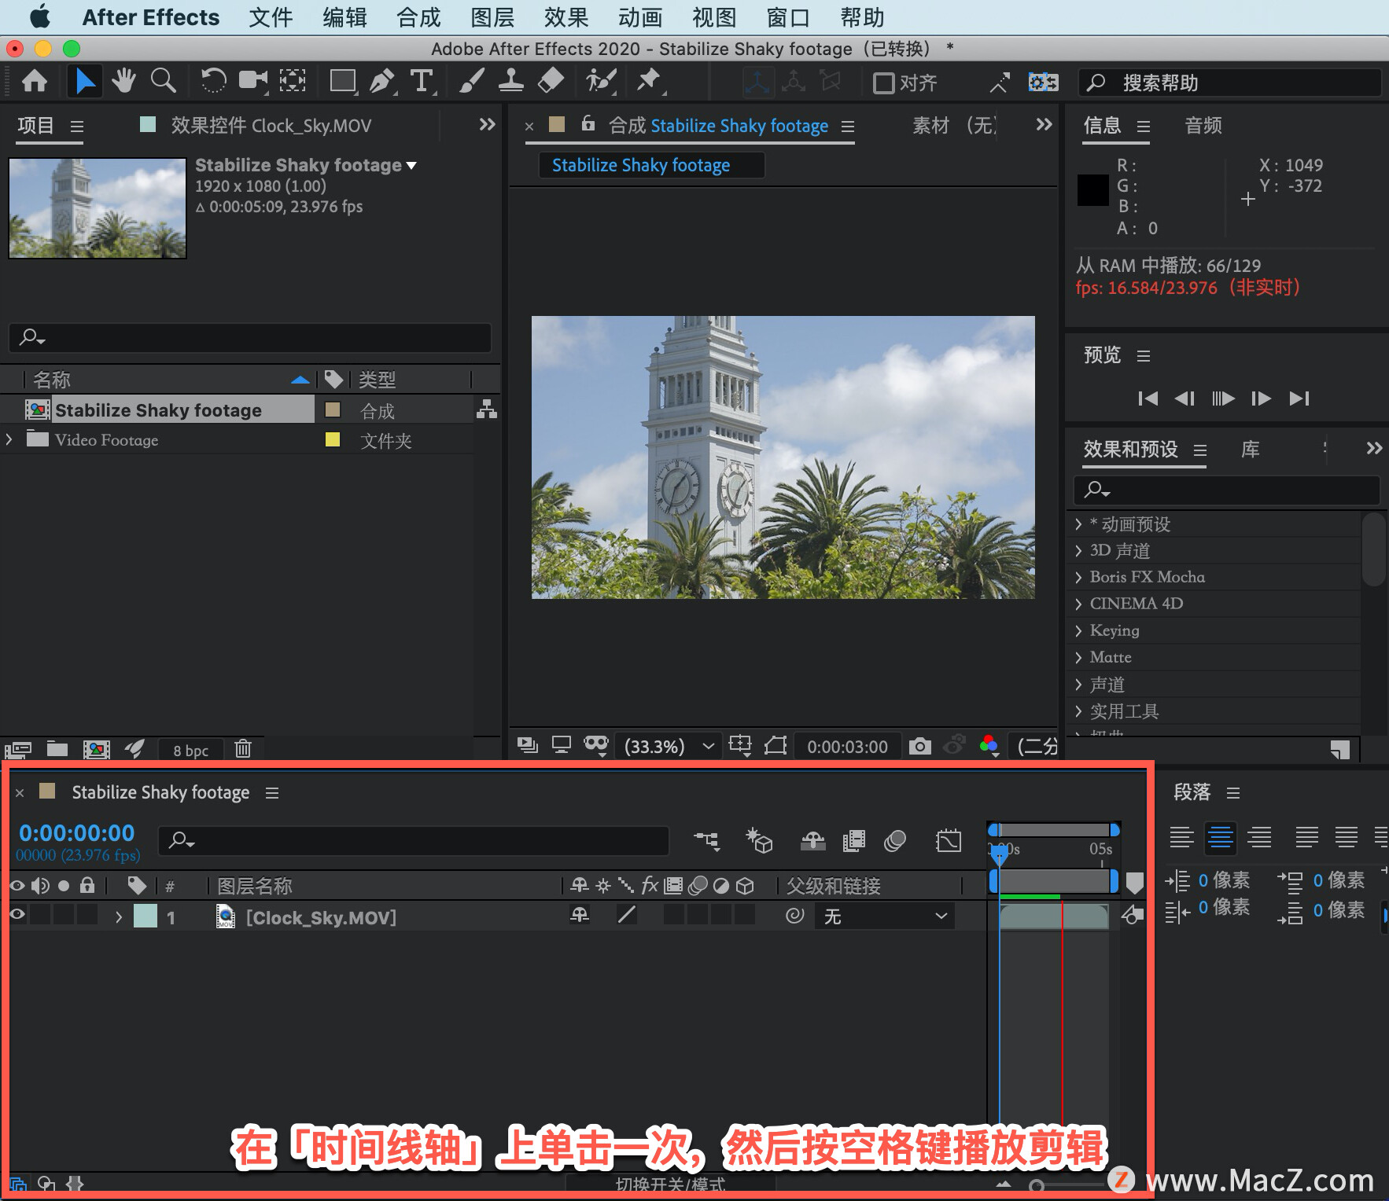Click the delete trash icon in Project panel
Screen dimensions: 1389x1201
click(x=243, y=749)
